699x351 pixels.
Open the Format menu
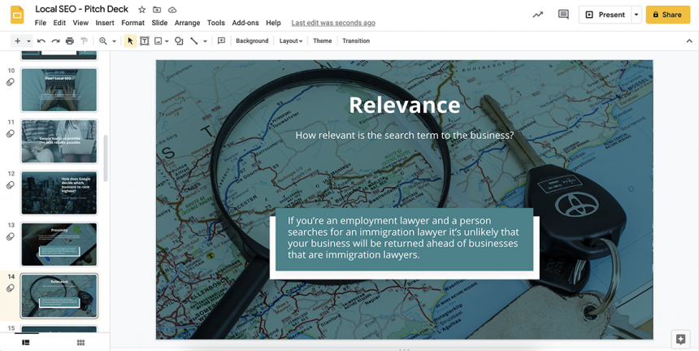coord(132,23)
